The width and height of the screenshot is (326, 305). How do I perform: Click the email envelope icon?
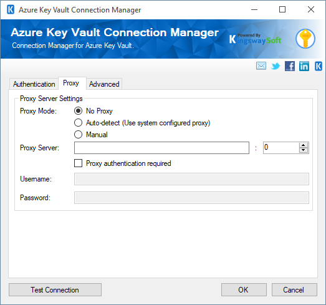261,66
